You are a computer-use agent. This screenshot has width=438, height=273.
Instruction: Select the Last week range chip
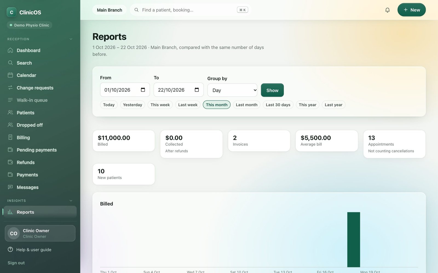click(188, 105)
